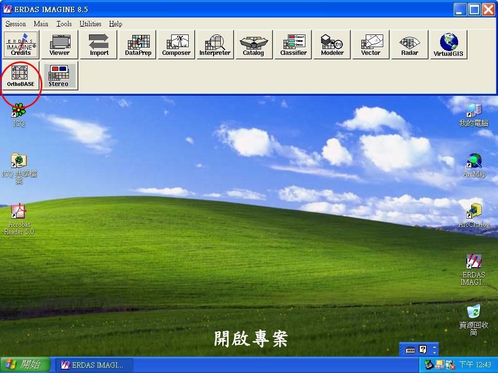Open the Vector module
Image resolution: width=498 pixels, height=373 pixels.
(371, 45)
